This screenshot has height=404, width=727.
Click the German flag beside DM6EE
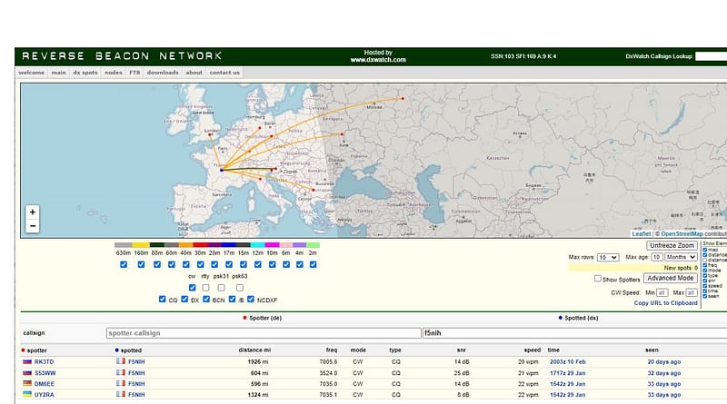click(x=26, y=384)
